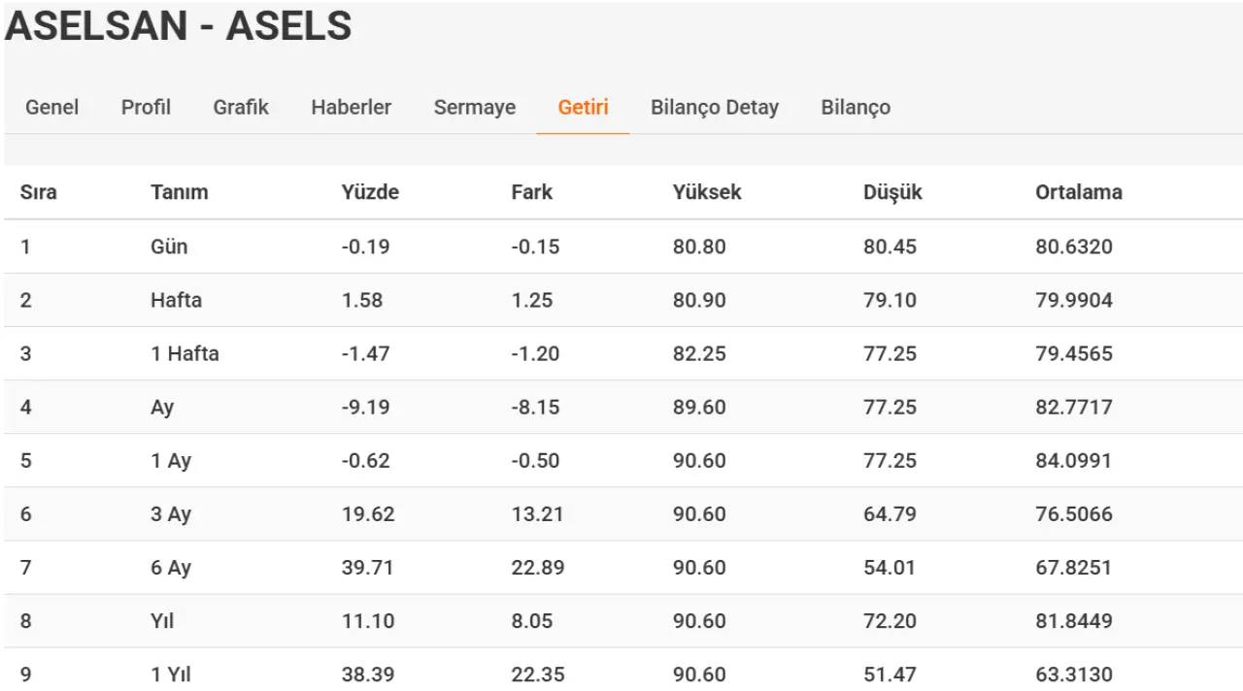The height and width of the screenshot is (691, 1243).
Task: Select the 3 Ay row
Action: click(x=623, y=514)
